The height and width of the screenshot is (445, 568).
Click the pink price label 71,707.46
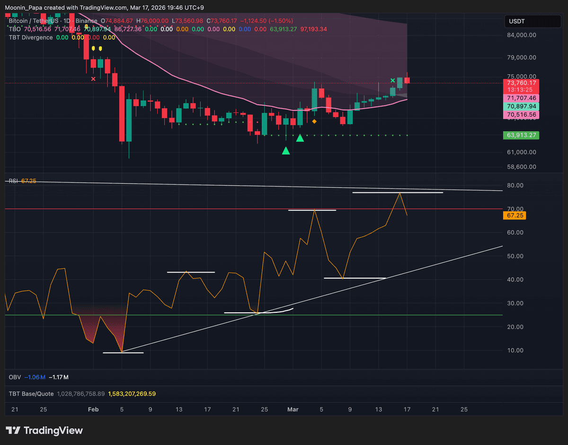click(x=520, y=97)
